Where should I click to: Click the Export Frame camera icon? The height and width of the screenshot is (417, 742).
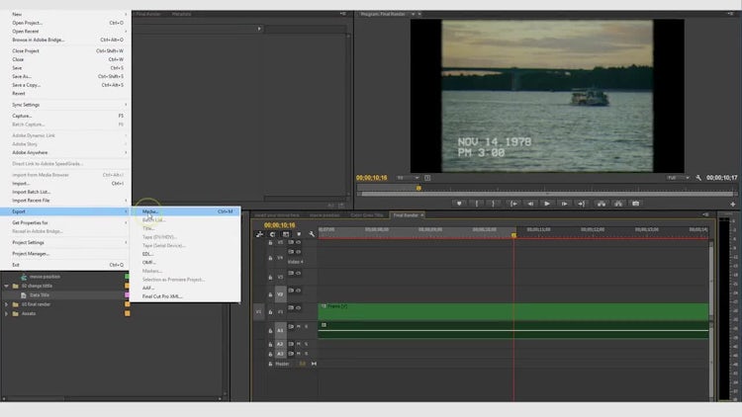[635, 204]
